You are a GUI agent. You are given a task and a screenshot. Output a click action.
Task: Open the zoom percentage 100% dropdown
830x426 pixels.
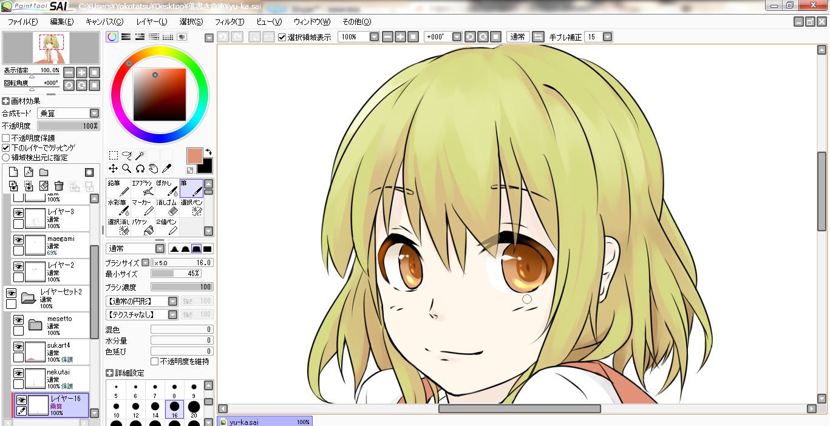[x=374, y=37]
